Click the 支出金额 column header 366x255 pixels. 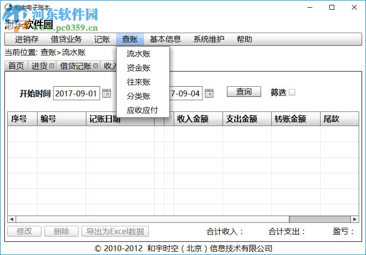(x=247, y=119)
